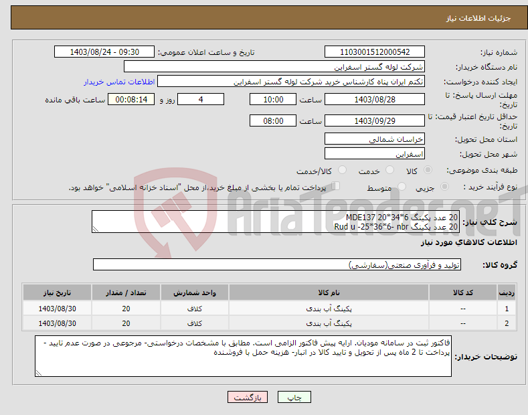The width and height of the screenshot is (528, 415).
Task: Click row 1 unit کلاف
Action: (x=195, y=308)
